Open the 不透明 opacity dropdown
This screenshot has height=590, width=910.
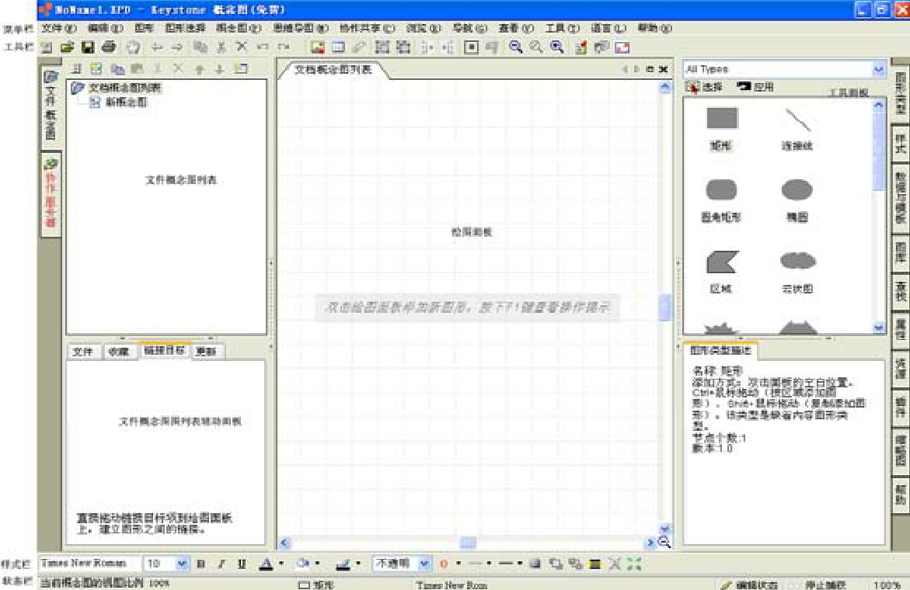424,564
